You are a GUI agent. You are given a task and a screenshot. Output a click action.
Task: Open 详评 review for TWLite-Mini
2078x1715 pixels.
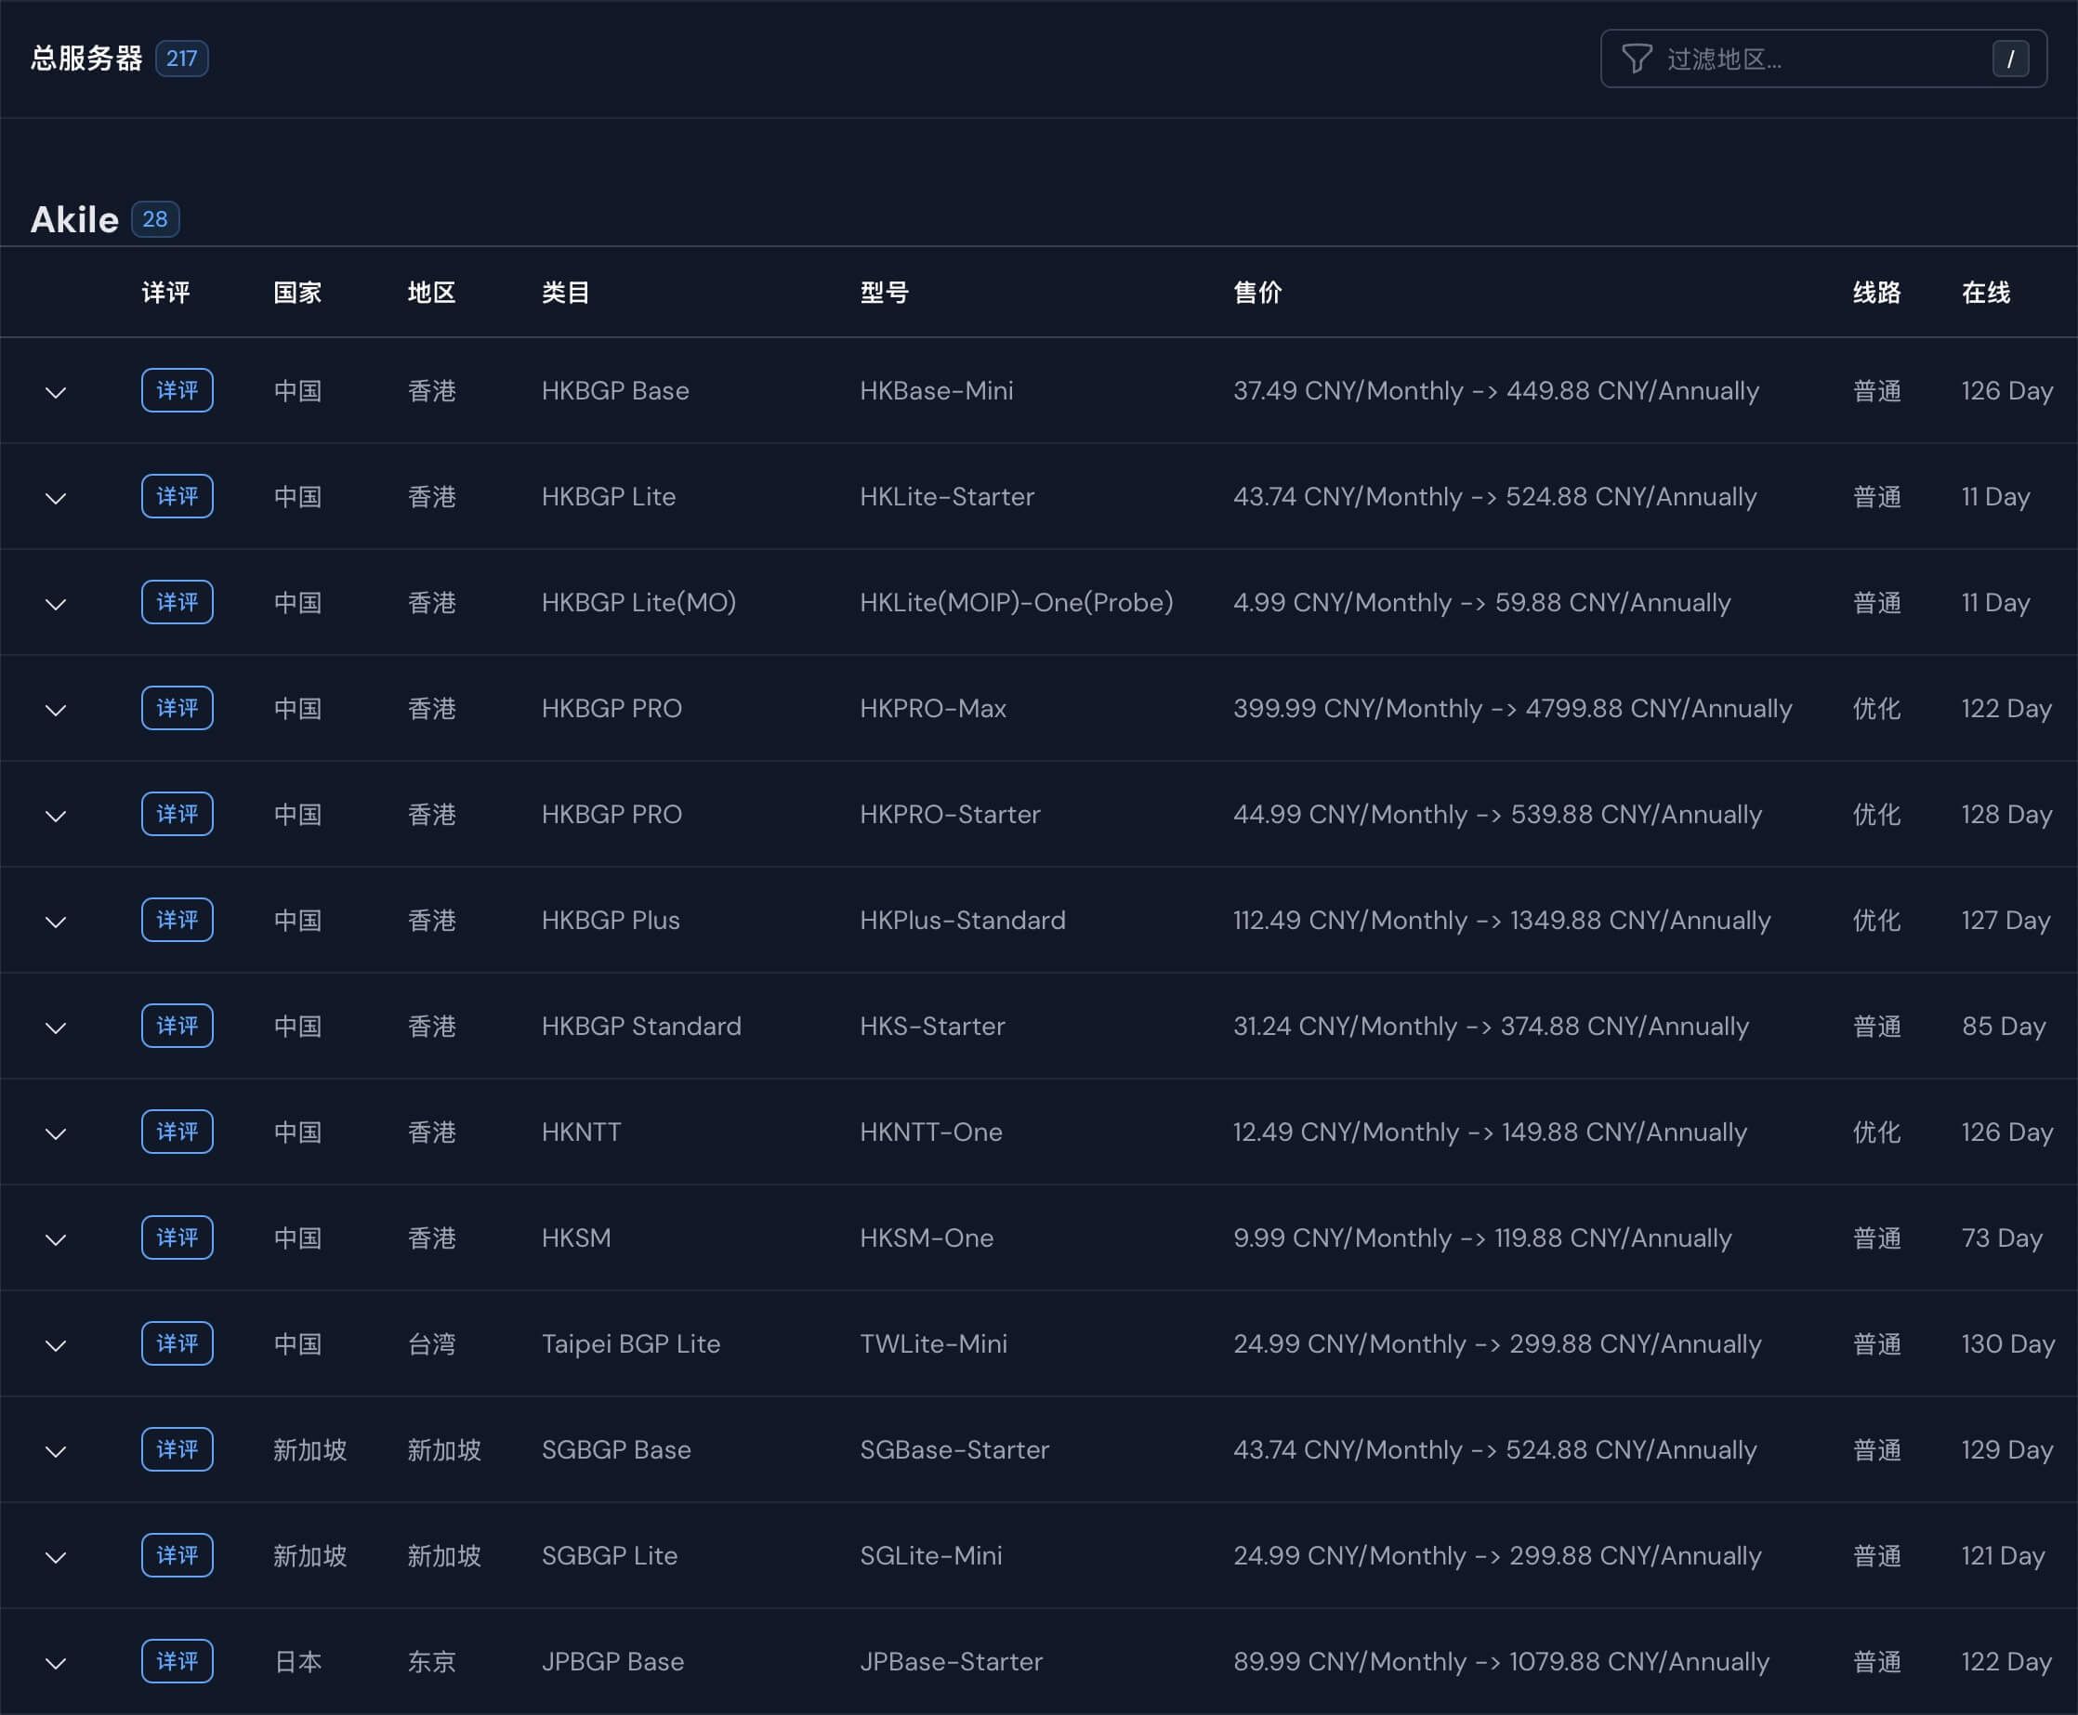[x=177, y=1343]
